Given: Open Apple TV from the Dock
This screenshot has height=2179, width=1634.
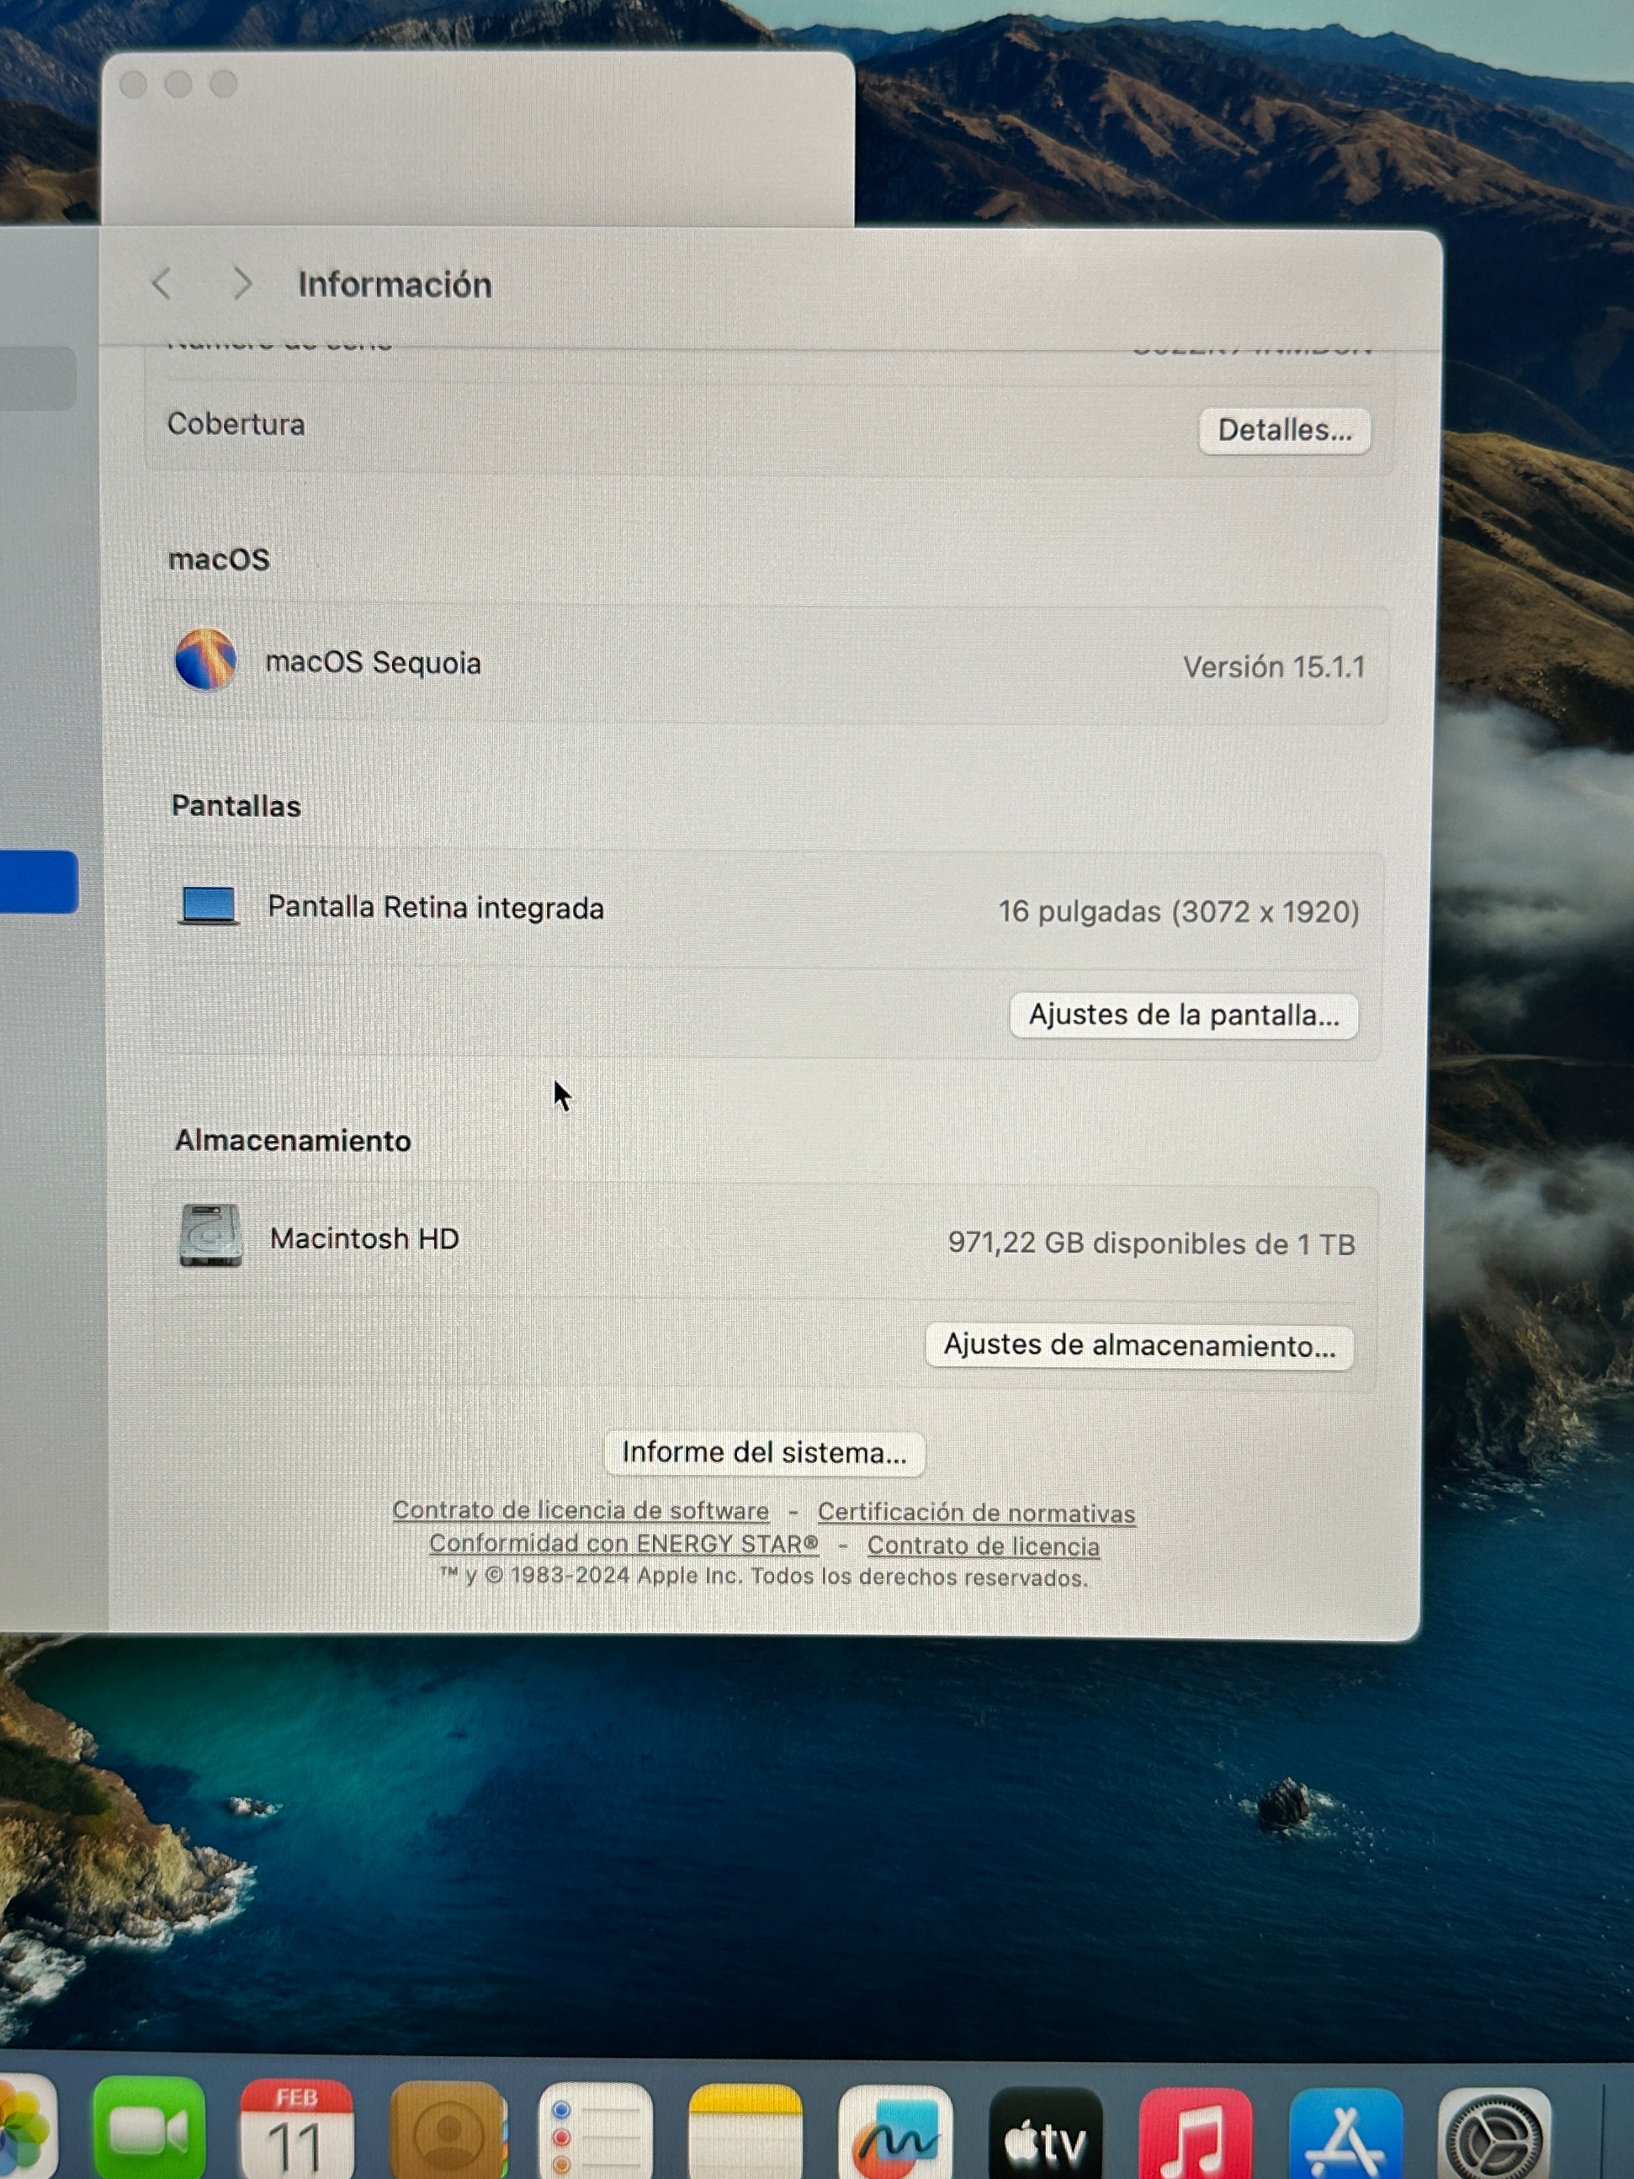Looking at the screenshot, I should 1045,2133.
